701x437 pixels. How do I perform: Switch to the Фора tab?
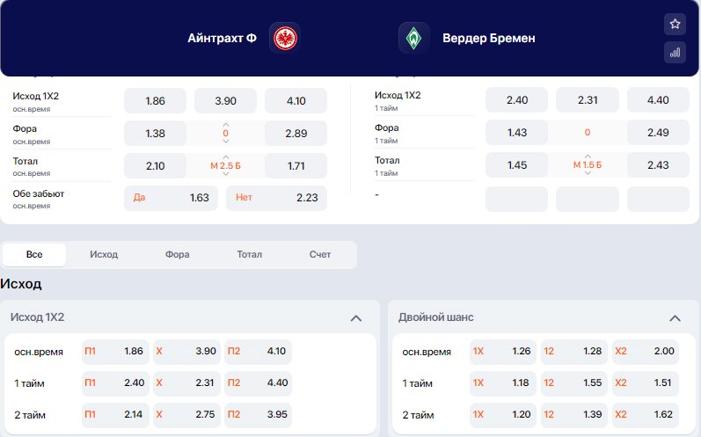tap(178, 255)
